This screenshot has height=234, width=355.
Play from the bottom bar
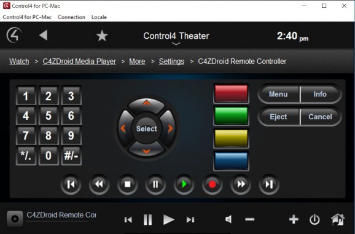(x=169, y=219)
